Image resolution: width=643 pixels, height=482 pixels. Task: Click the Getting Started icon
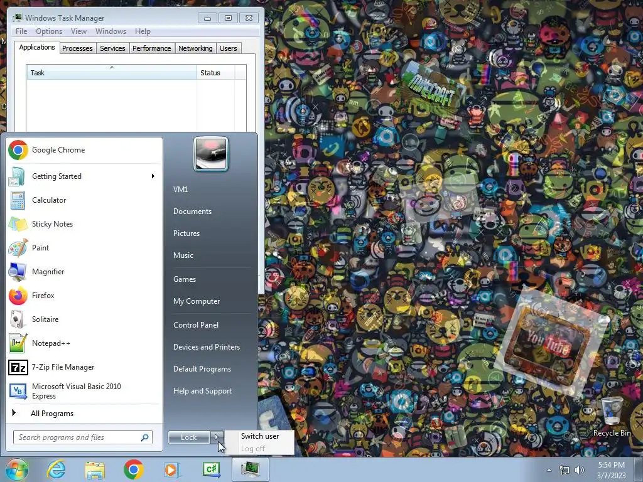click(x=18, y=176)
